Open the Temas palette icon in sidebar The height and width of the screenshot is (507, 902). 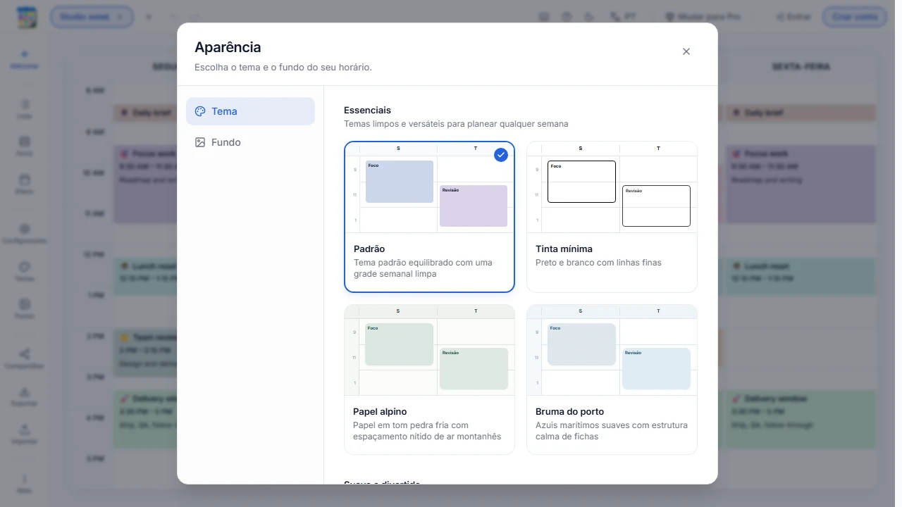25,271
